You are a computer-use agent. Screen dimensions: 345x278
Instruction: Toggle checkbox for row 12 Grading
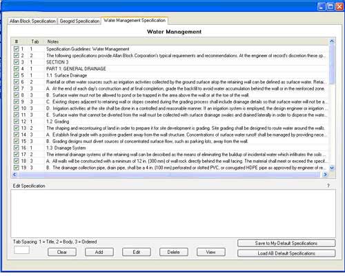pyautogui.click(x=16, y=121)
